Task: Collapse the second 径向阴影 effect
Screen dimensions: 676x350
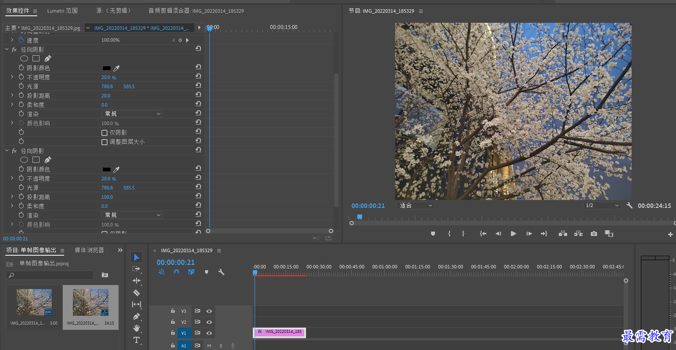Action: coord(7,150)
